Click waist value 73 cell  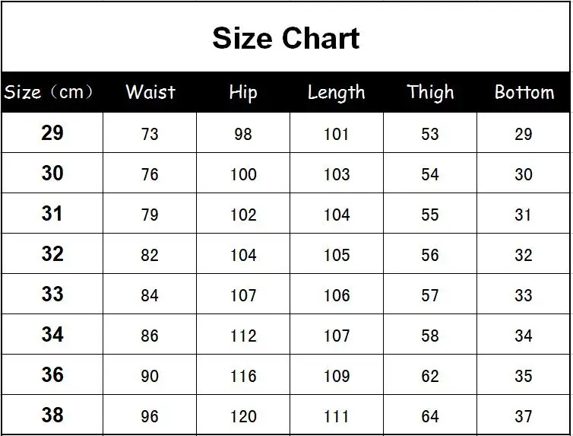(x=150, y=132)
